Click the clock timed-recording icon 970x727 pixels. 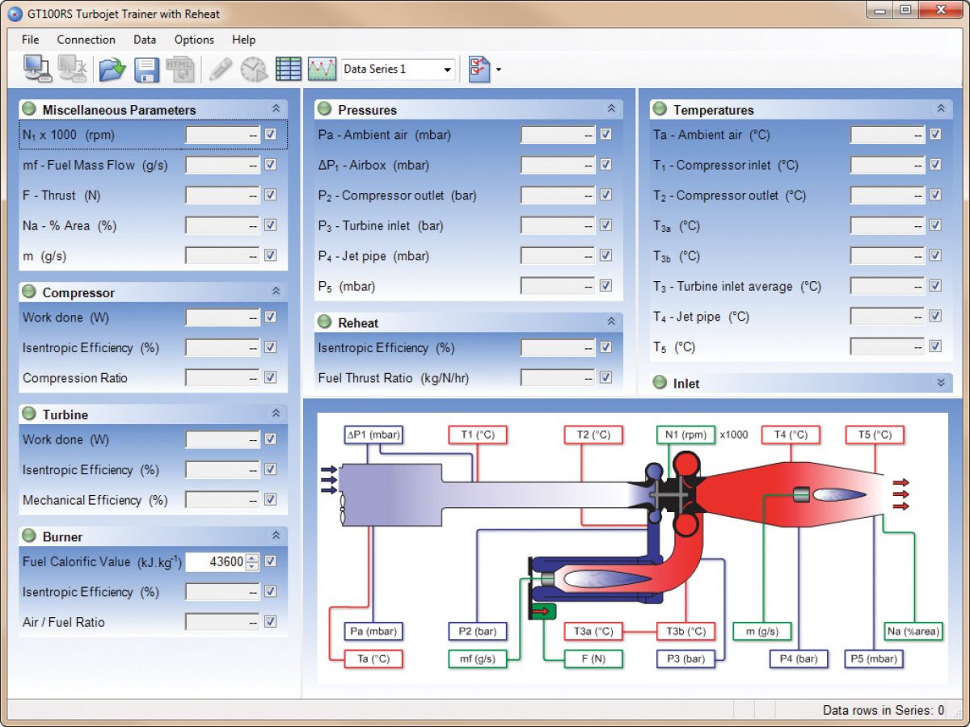[254, 69]
